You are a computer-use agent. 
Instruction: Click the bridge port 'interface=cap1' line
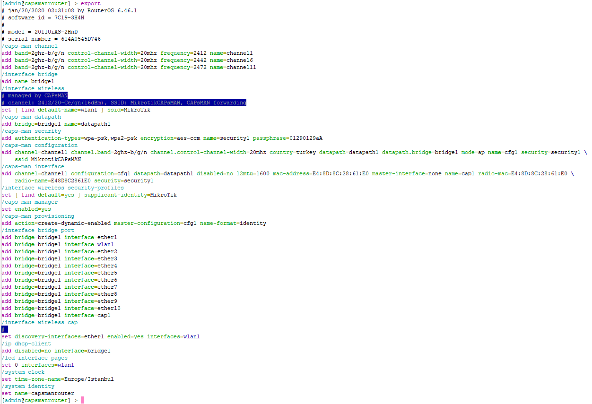[x=56, y=315]
